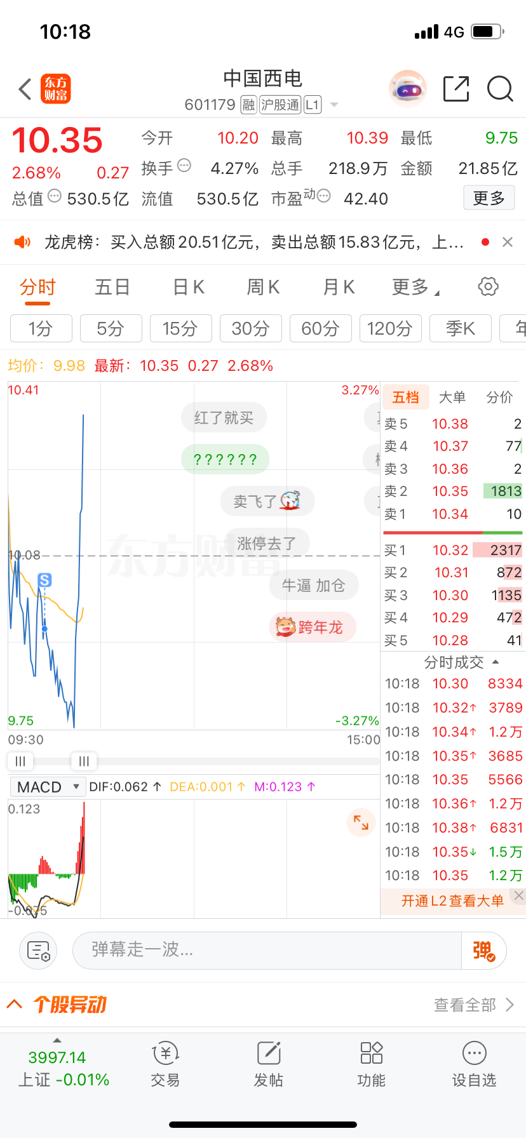Switch to the 分时 tab
Viewport: 526px width, 1138px height.
tap(37, 287)
